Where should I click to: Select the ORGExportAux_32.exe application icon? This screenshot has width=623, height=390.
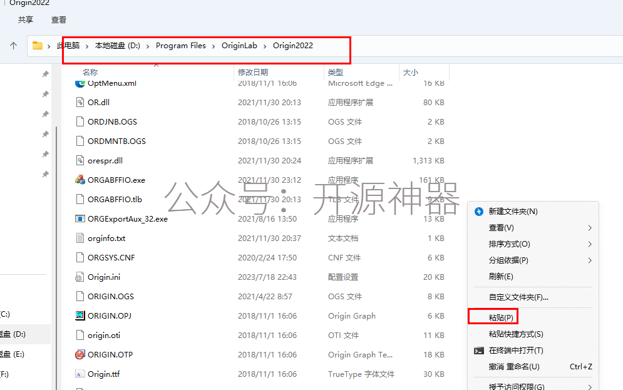click(x=80, y=219)
